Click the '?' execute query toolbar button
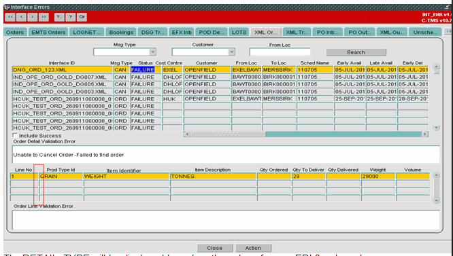Image resolution: width=453 pixels, height=256 pixels. point(71,17)
